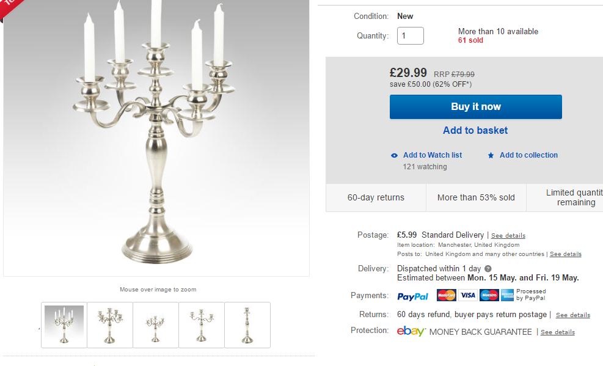Click the MasterCard payment icon

coord(447,296)
